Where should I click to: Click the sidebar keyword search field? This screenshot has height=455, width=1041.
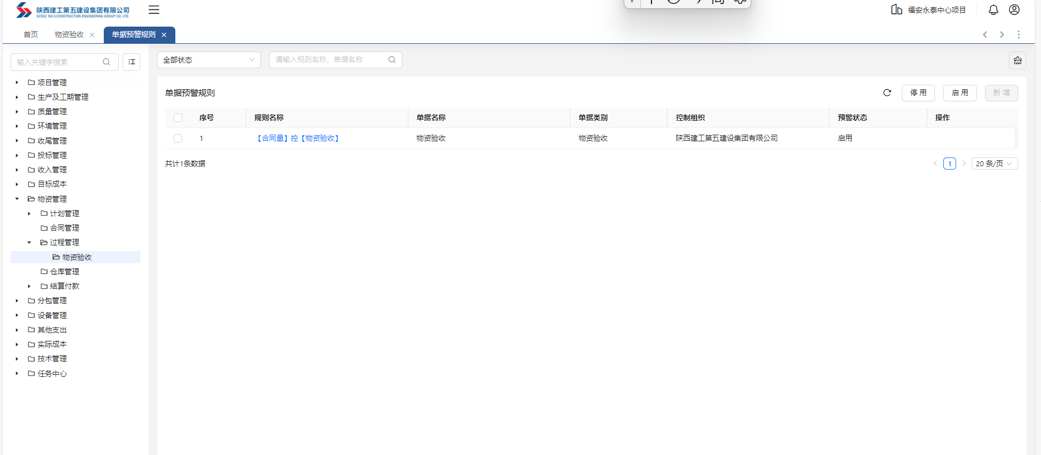57,62
